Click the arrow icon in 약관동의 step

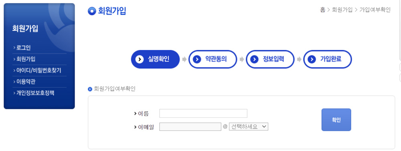pyautogui.click(x=196, y=59)
